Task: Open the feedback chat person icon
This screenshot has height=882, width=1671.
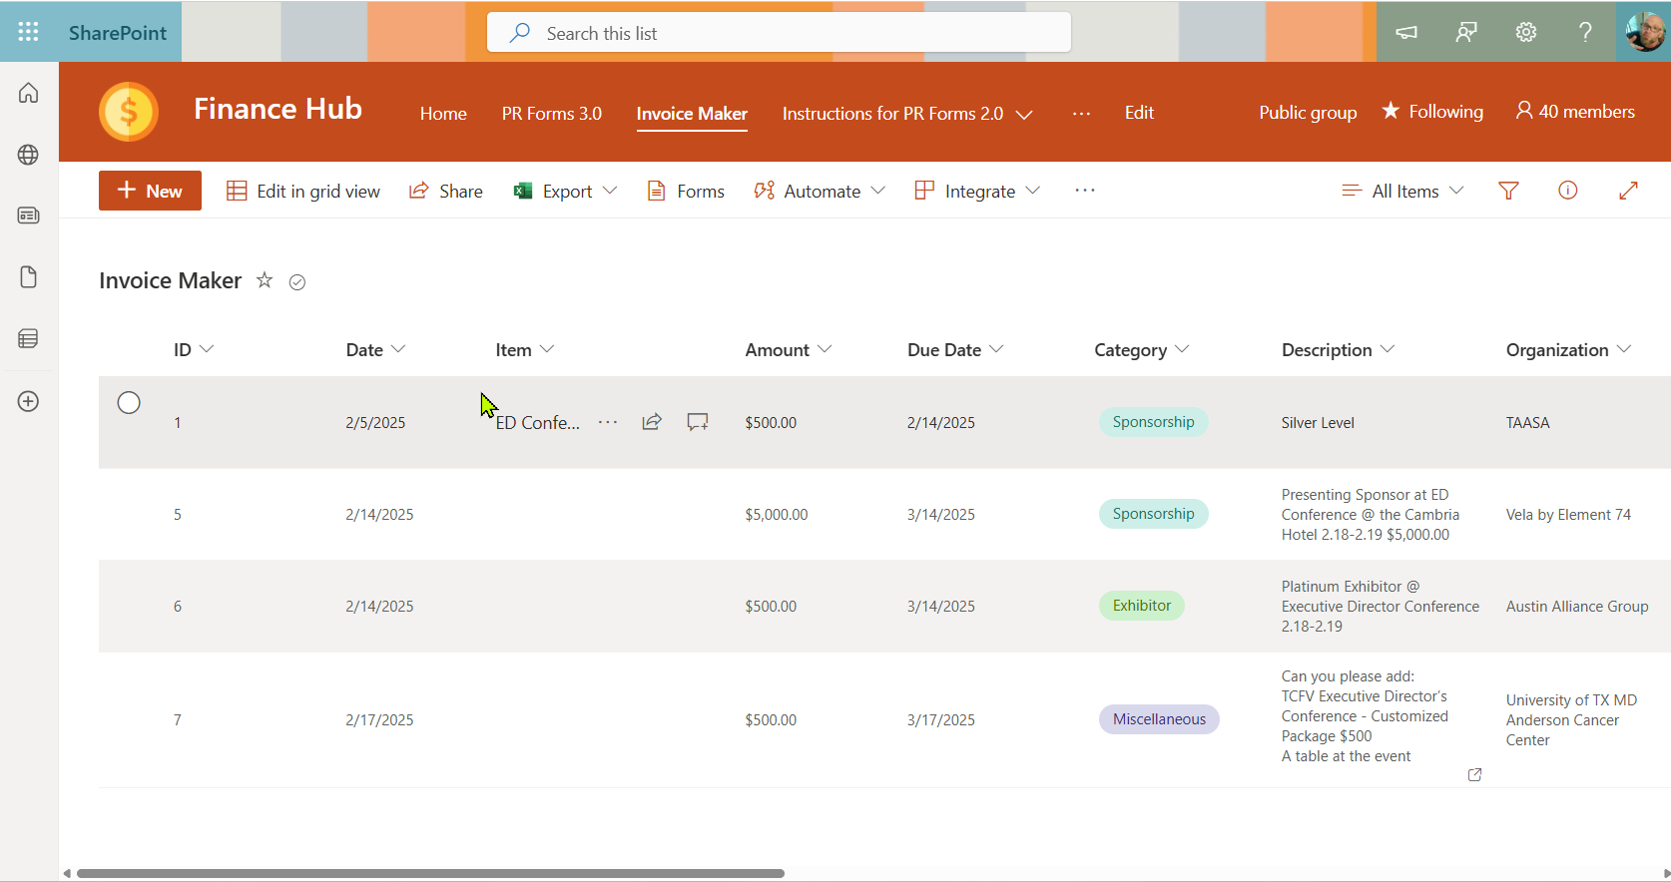Action: [1466, 32]
